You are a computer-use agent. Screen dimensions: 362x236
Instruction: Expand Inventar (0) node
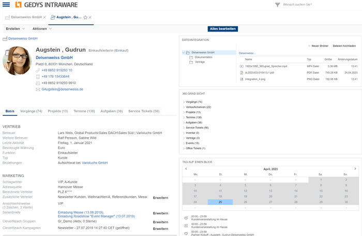click(x=184, y=133)
